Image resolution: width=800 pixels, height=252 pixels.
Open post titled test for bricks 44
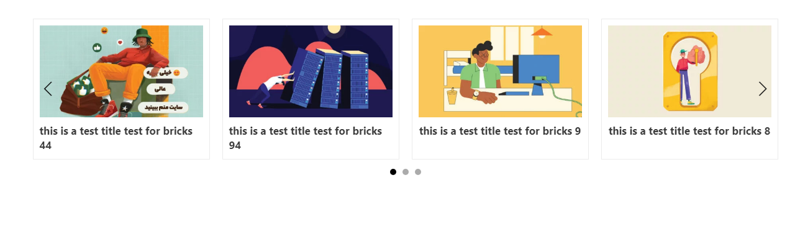(x=116, y=138)
